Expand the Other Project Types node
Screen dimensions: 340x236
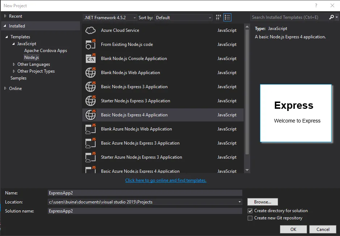pos(14,71)
